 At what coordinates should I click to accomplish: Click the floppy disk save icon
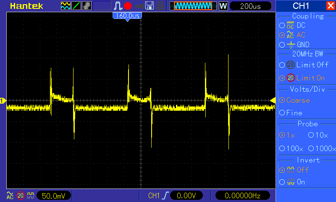[150, 6]
